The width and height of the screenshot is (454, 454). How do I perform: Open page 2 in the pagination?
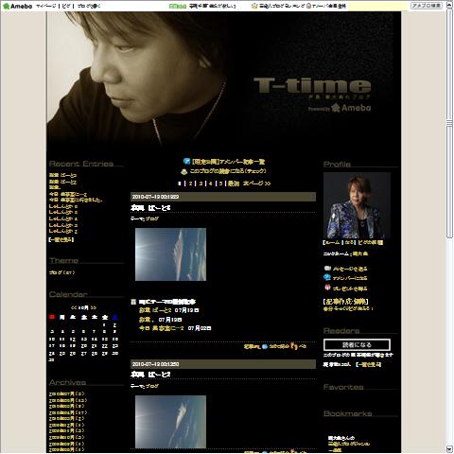click(x=190, y=183)
